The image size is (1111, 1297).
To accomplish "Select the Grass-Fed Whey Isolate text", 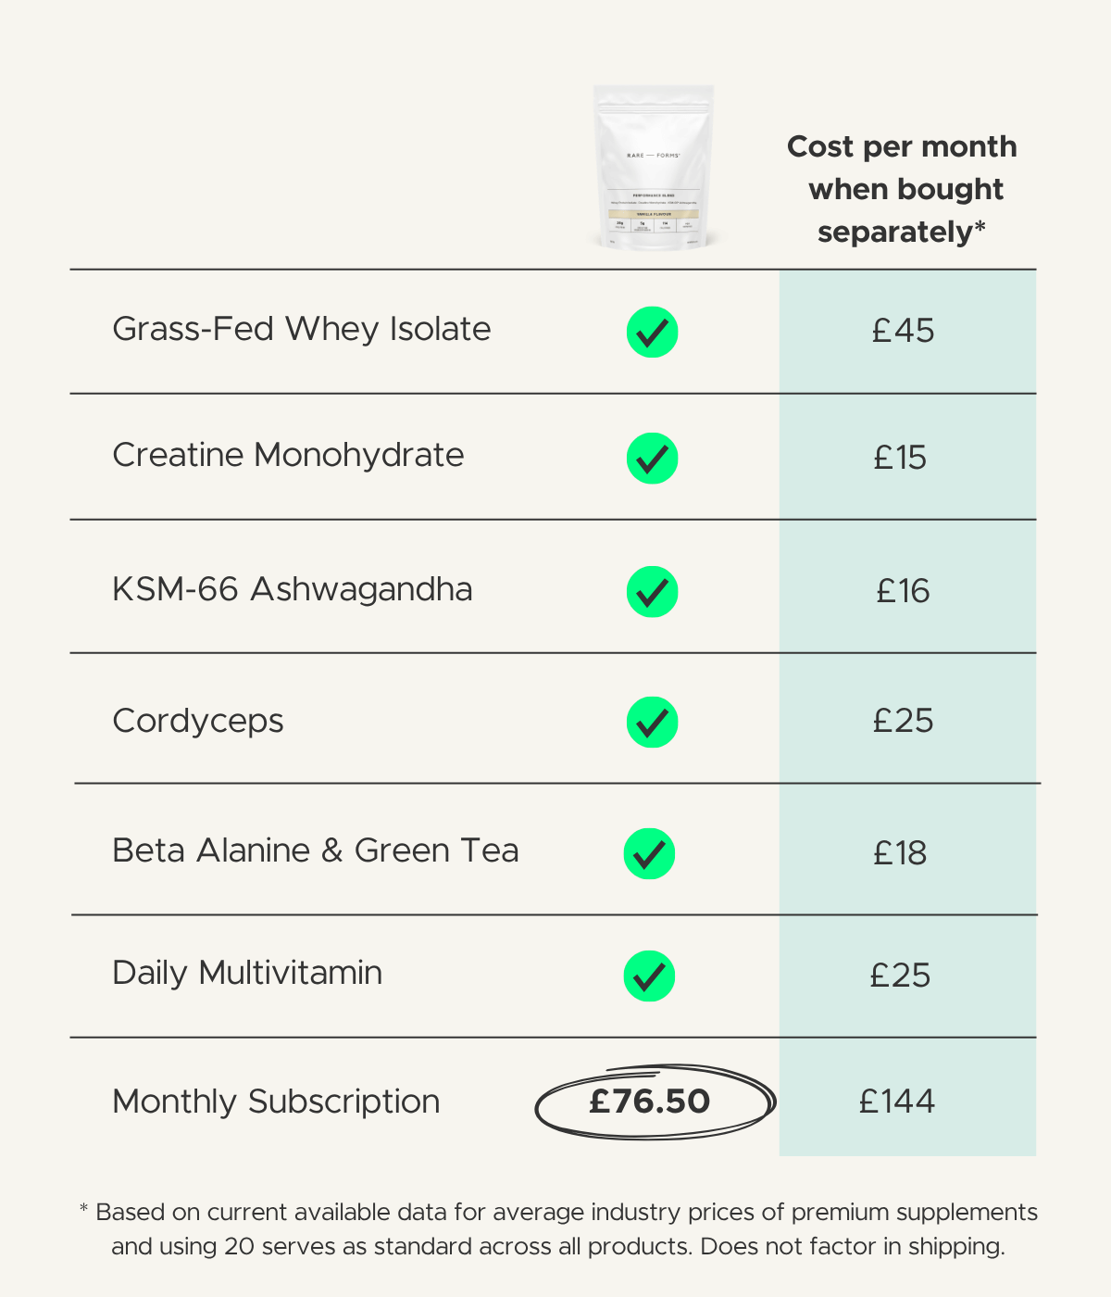I will tap(302, 329).
